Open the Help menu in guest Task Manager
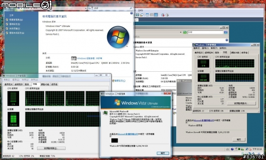Screen dimensions: 266x160 click(x=223, y=48)
